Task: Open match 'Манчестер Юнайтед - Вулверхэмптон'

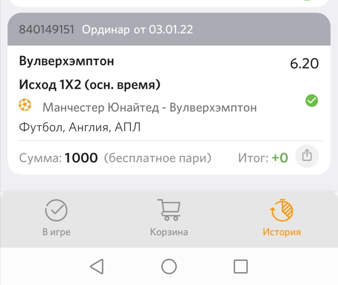Action: point(150,107)
